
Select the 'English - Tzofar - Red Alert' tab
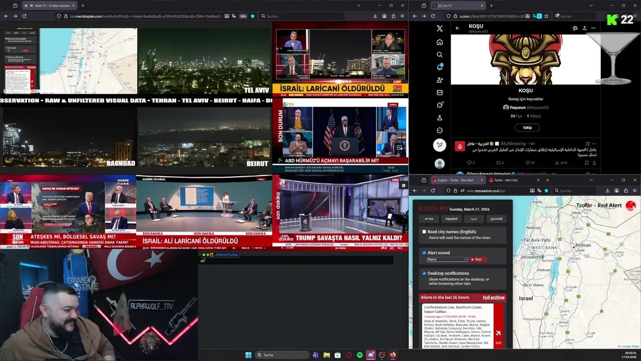point(459,180)
